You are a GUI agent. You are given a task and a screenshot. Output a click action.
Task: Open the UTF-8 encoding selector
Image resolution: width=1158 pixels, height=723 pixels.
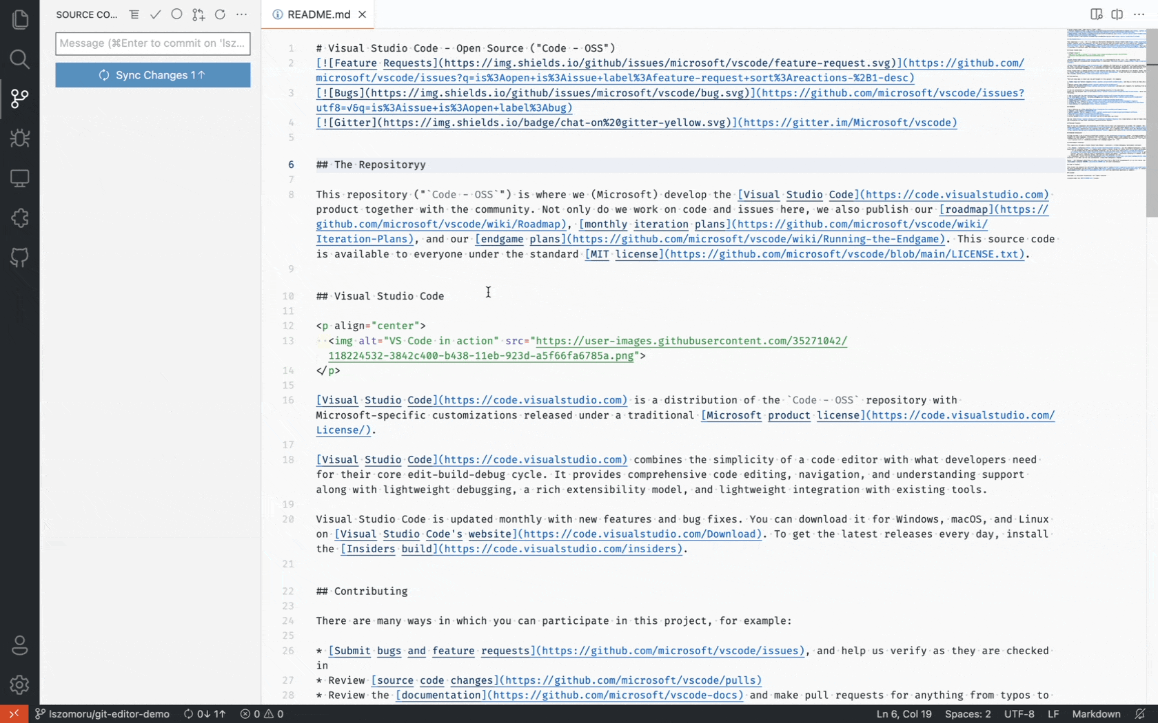(x=1019, y=714)
